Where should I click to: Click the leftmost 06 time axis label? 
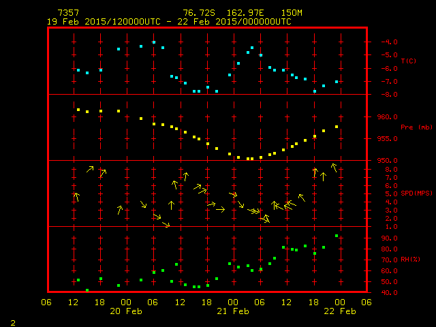pyautogui.click(x=47, y=302)
